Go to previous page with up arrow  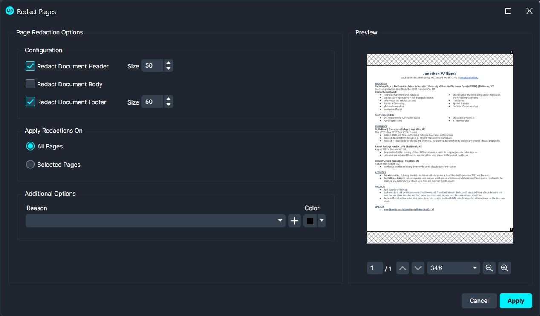point(403,268)
